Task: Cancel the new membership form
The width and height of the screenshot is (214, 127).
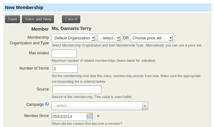Action: 71,19
